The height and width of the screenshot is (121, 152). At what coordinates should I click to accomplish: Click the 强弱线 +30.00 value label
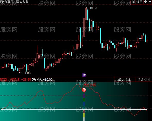pos(42,80)
